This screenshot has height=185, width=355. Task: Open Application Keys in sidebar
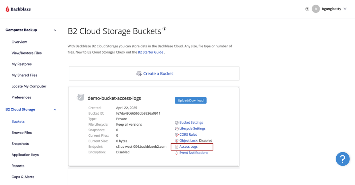(25, 155)
